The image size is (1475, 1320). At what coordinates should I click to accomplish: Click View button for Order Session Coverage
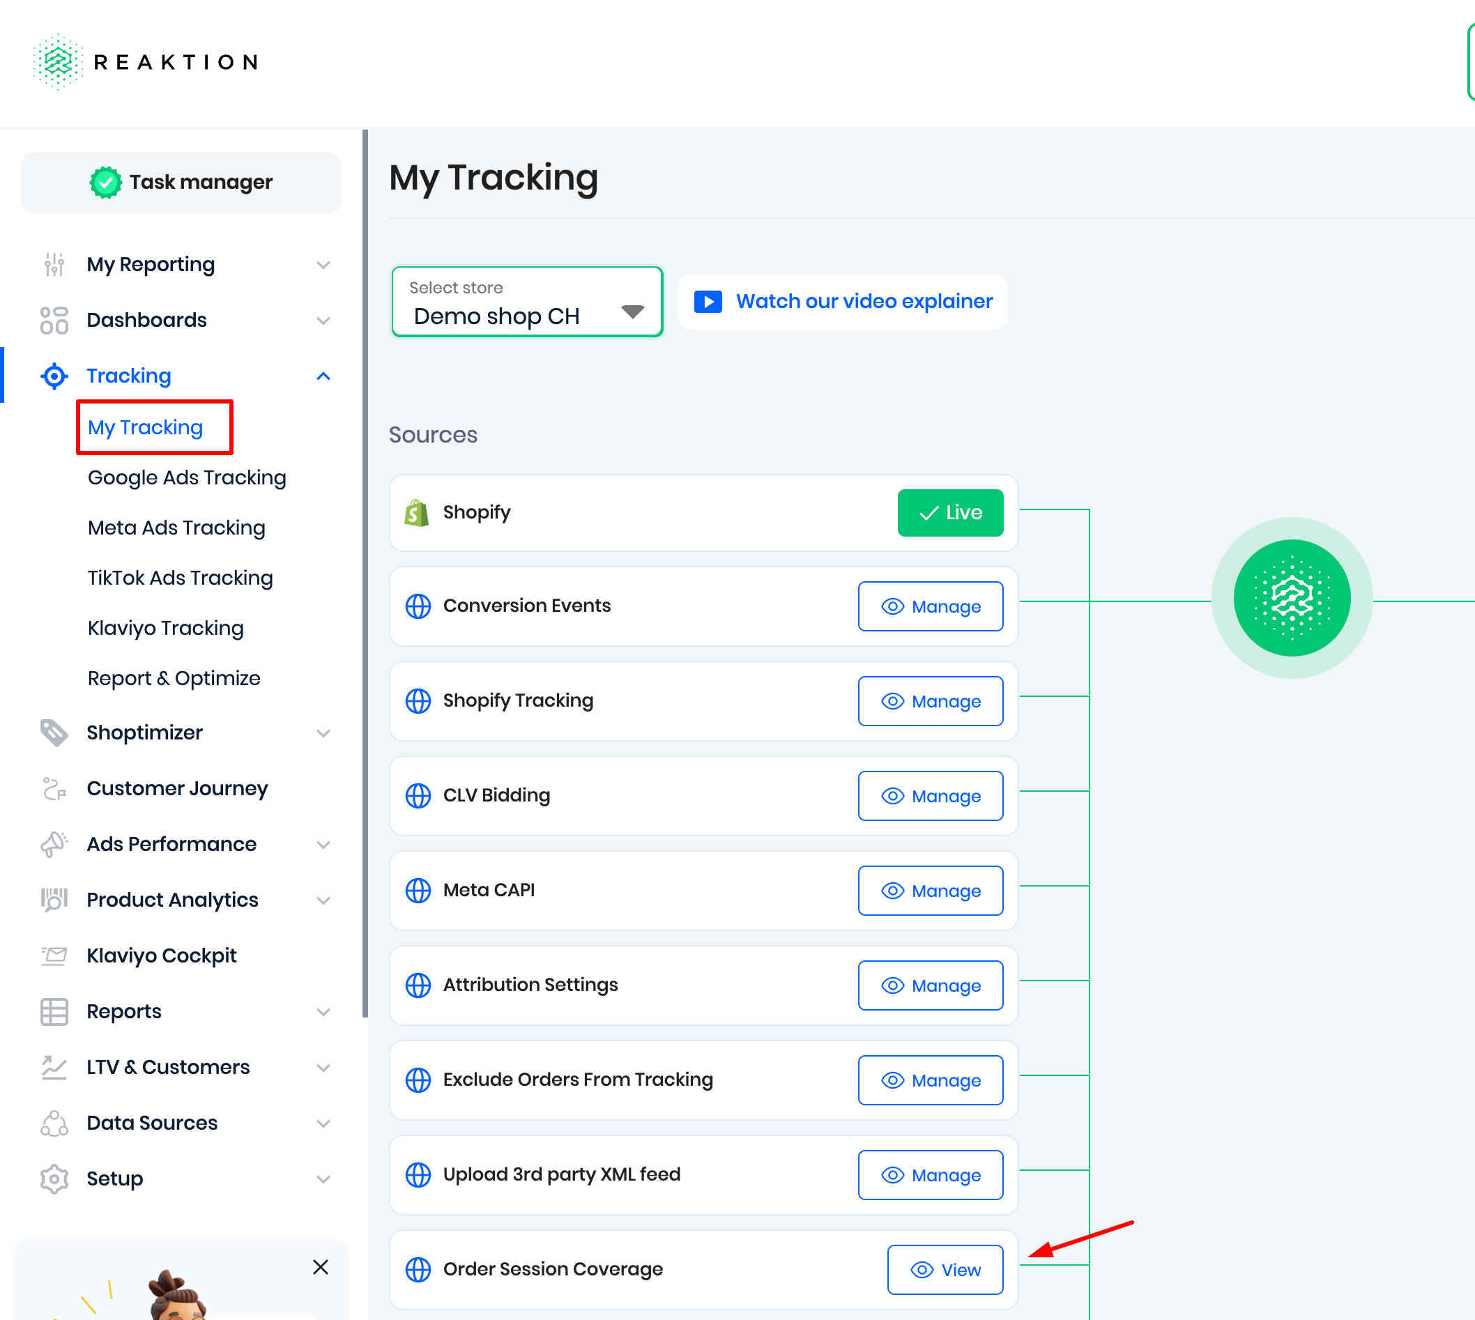click(945, 1270)
